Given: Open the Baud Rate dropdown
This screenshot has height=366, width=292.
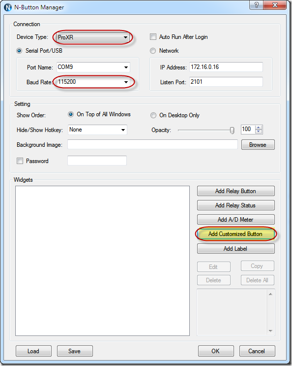Looking at the screenshot, I should tap(93, 82).
